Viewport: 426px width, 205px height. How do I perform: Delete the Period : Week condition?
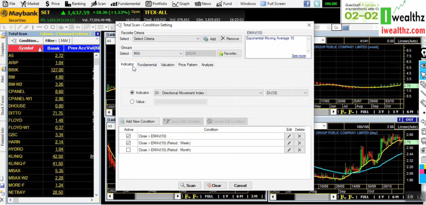[x=300, y=143]
